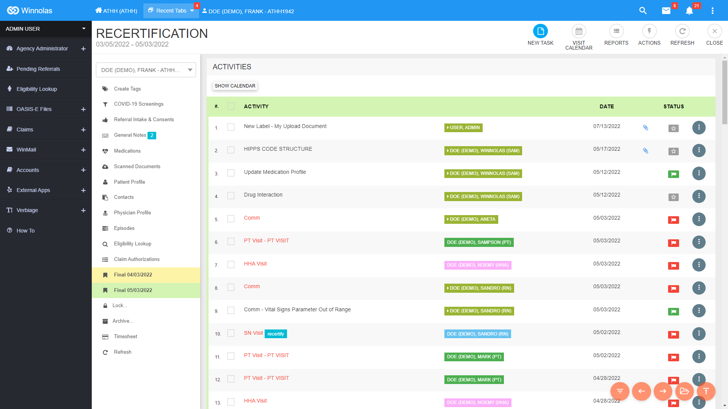Check the box for New Label - My Upload Document

point(231,127)
